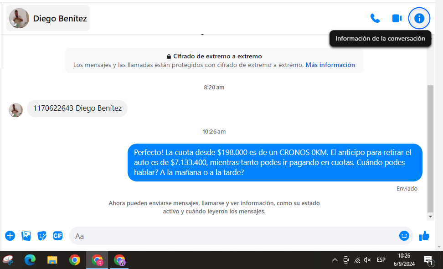Expand the hidden system tray icons chevron
Viewport: 443px width, 269px height.
pos(335,260)
